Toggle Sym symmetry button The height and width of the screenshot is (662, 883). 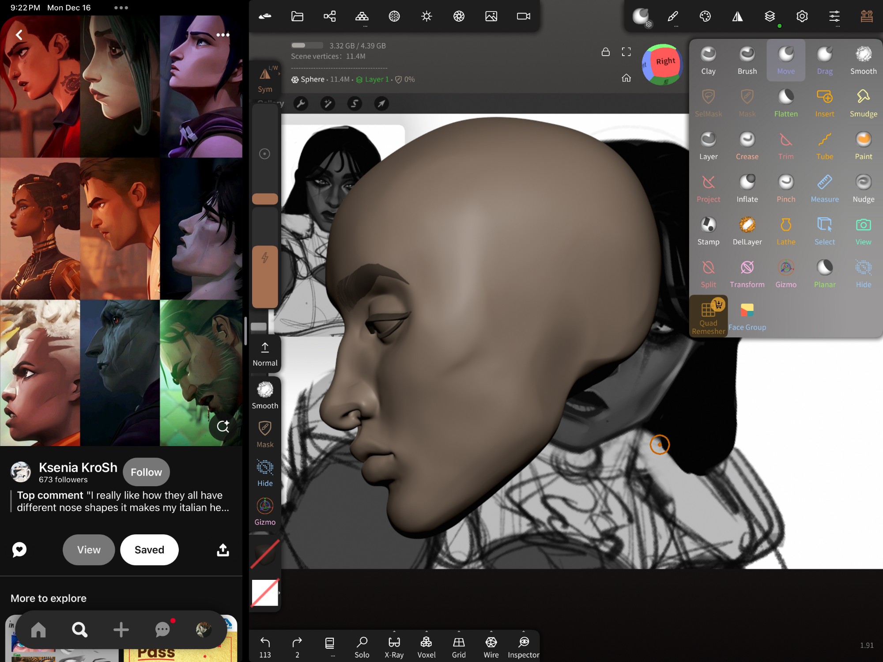click(265, 79)
